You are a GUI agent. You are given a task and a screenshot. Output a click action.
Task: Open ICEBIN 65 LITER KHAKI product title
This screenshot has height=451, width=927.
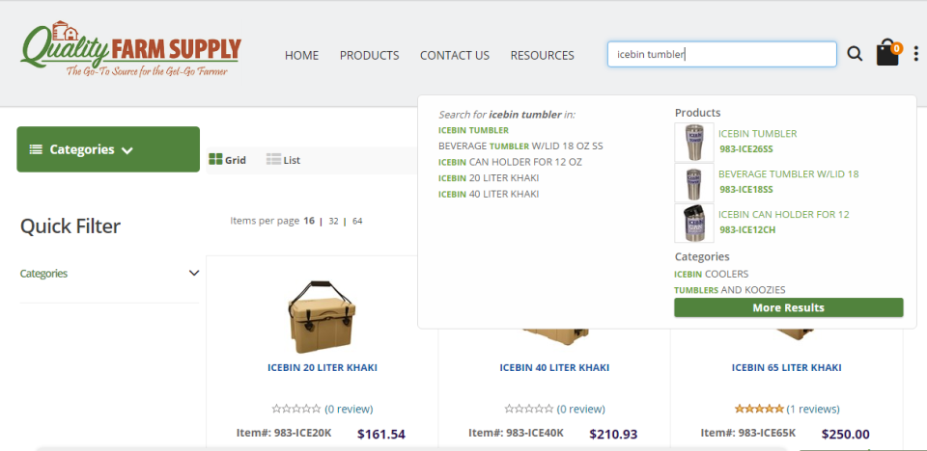[x=786, y=368]
